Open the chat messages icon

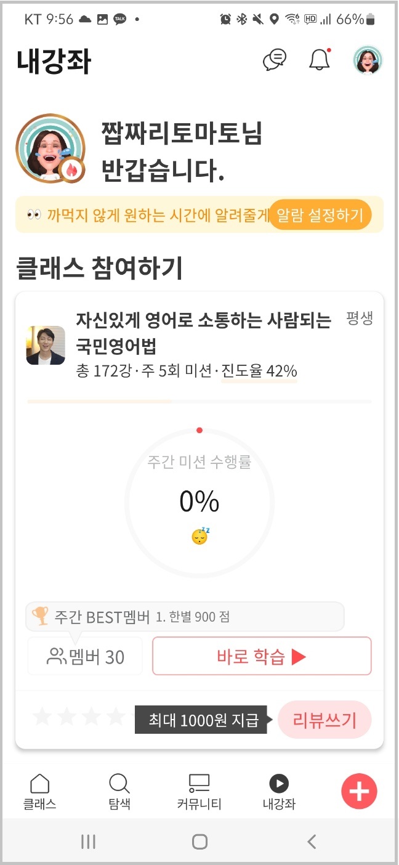[276, 59]
